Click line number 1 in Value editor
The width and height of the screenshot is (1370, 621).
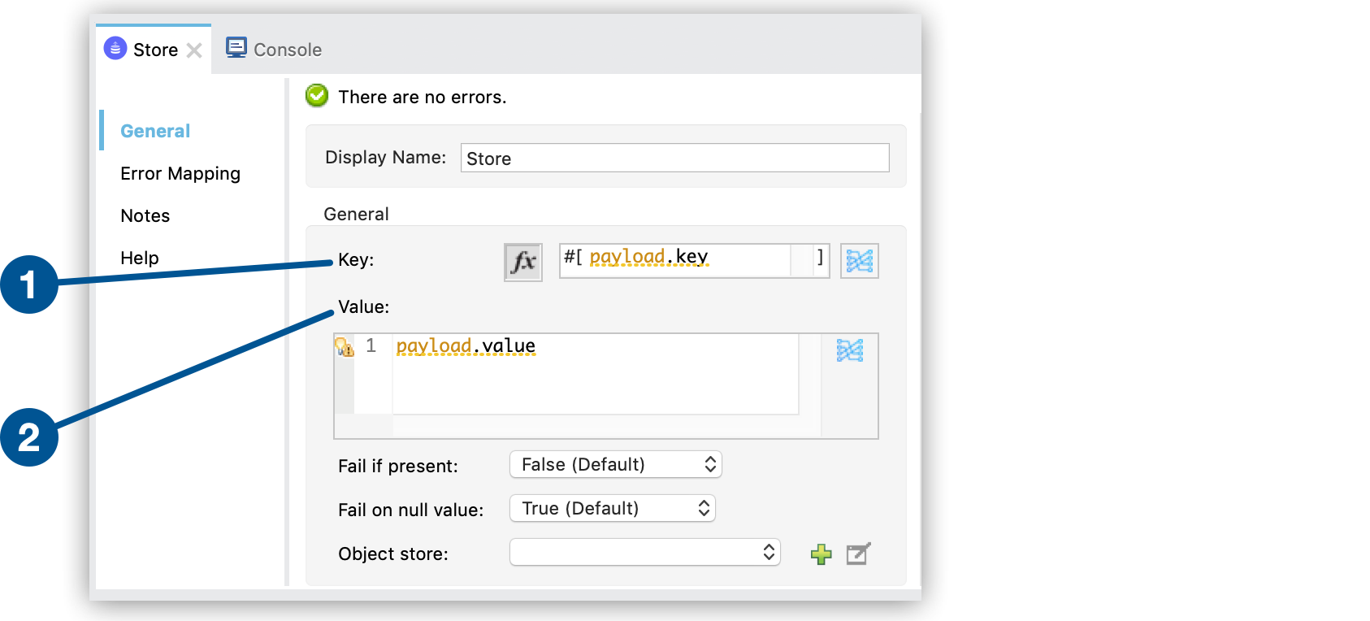(371, 345)
